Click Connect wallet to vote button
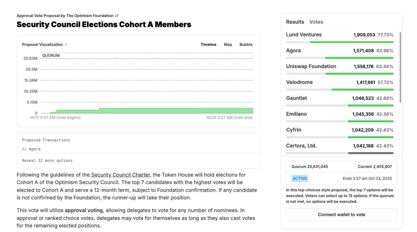 coord(342,215)
